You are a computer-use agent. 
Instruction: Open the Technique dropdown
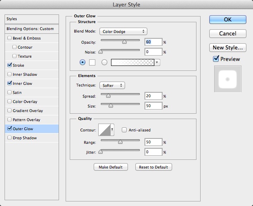pyautogui.click(x=112, y=86)
